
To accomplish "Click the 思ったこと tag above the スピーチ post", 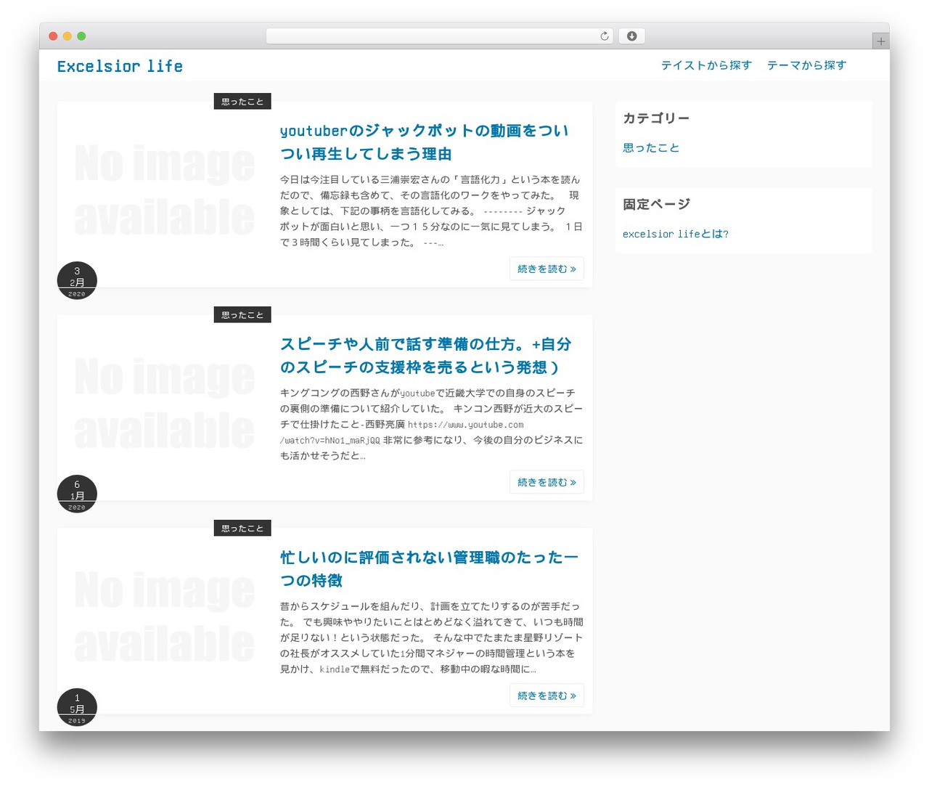I will [x=242, y=315].
